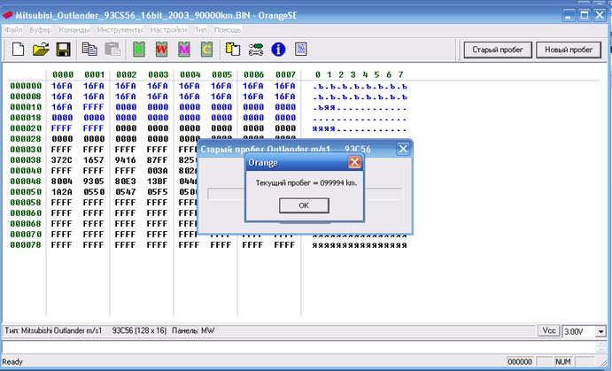Screen dimensions: 612x371
Task: Save the buffer with the floppy disk icon
Action: 64,50
